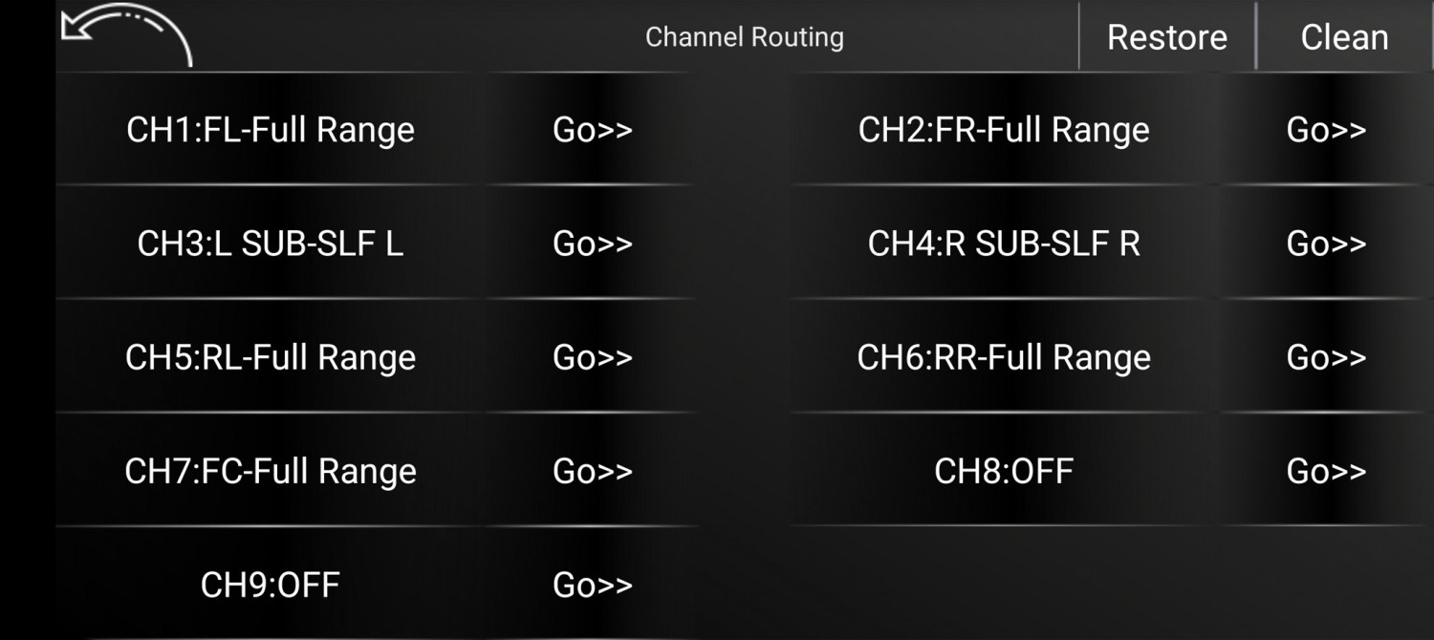Viewport: 1434px width, 640px height.
Task: Clean all channel routing settings
Action: (1344, 37)
